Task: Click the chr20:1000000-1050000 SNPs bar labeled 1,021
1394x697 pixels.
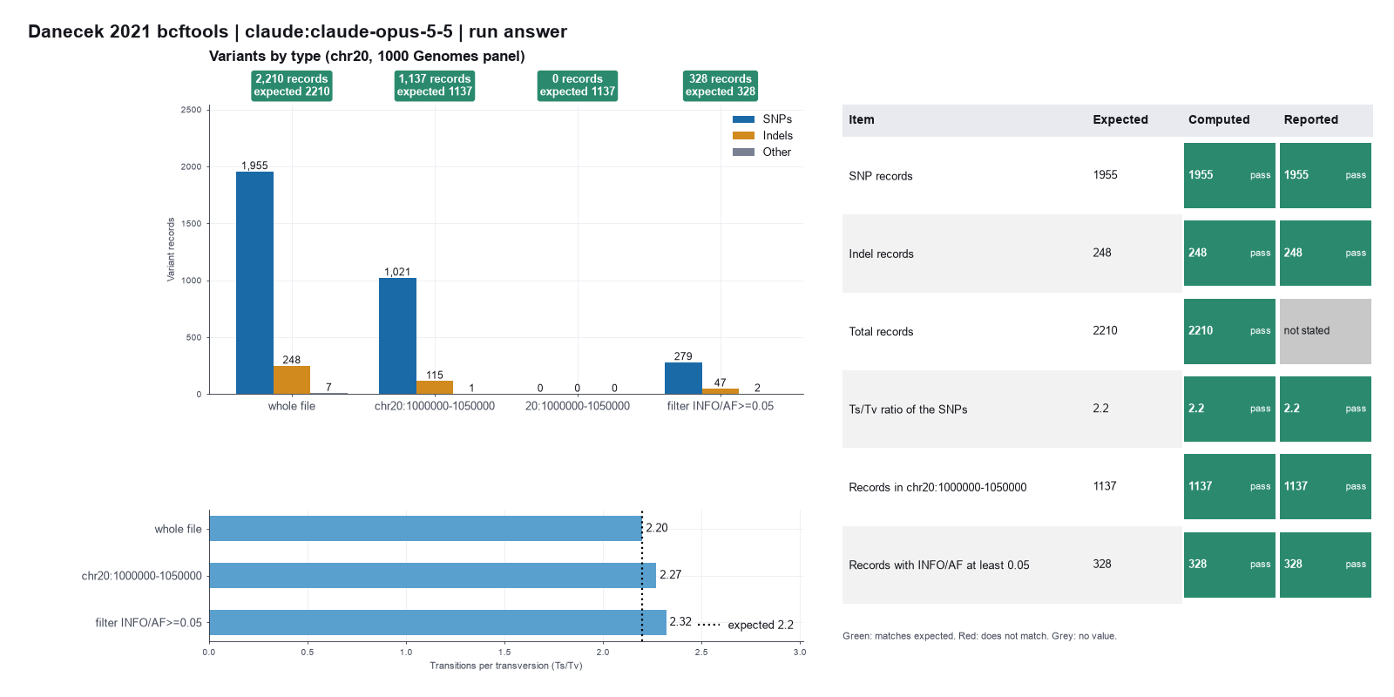Action: [x=397, y=336]
